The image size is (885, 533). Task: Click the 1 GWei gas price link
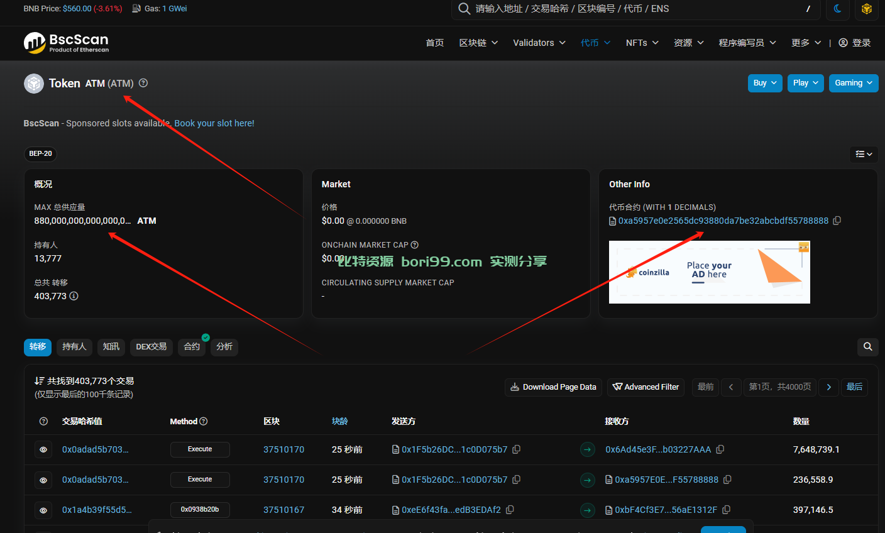tap(174, 9)
